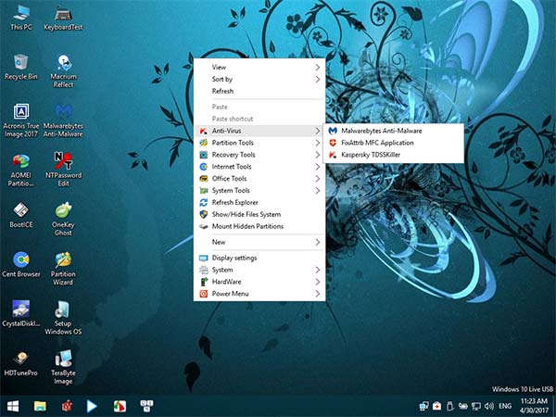
Task: Click the network computers tray icon
Action: pos(423,407)
